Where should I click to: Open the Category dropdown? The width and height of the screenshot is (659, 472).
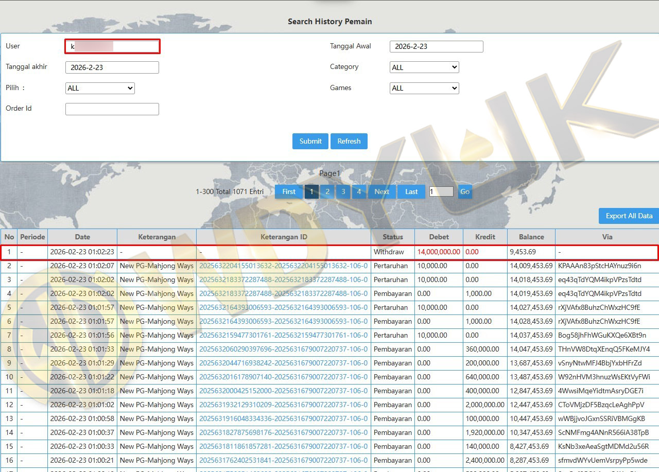[x=424, y=67]
